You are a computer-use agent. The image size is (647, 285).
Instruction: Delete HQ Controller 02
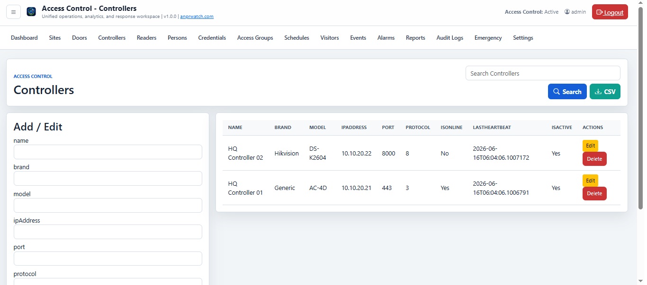594,159
